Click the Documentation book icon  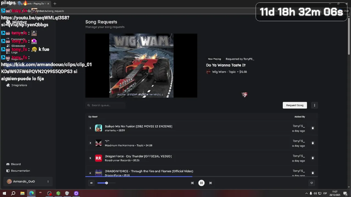click(8, 171)
